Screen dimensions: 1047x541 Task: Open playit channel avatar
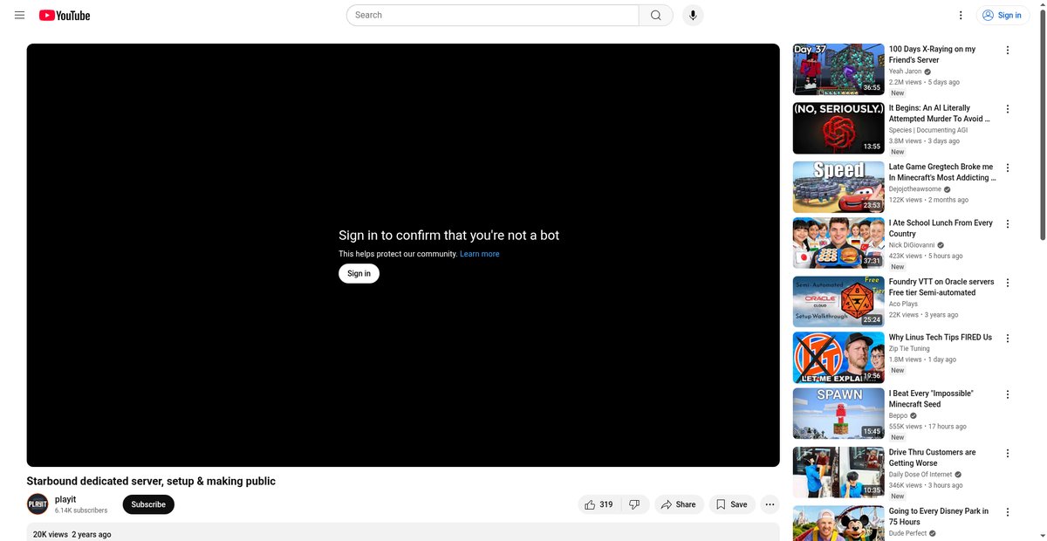(x=38, y=504)
